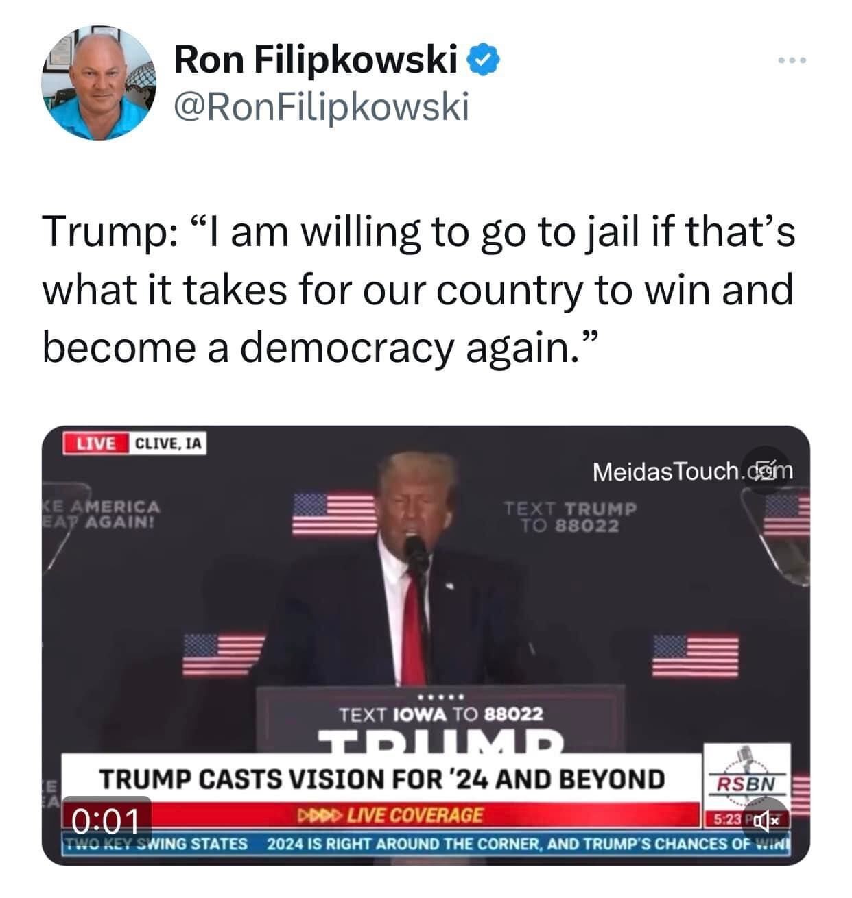The height and width of the screenshot is (898, 852).
Task: Click the Ron Filipkowski display name
Action: [x=316, y=61]
